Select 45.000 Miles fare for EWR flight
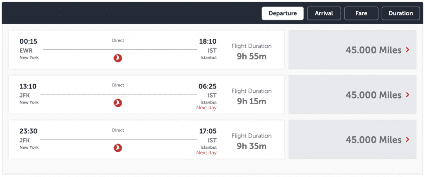Screen dimensions: 425x177 coord(352,50)
